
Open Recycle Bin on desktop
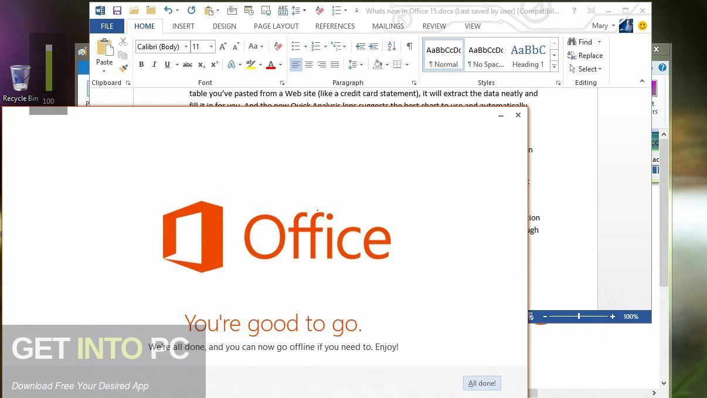[21, 83]
